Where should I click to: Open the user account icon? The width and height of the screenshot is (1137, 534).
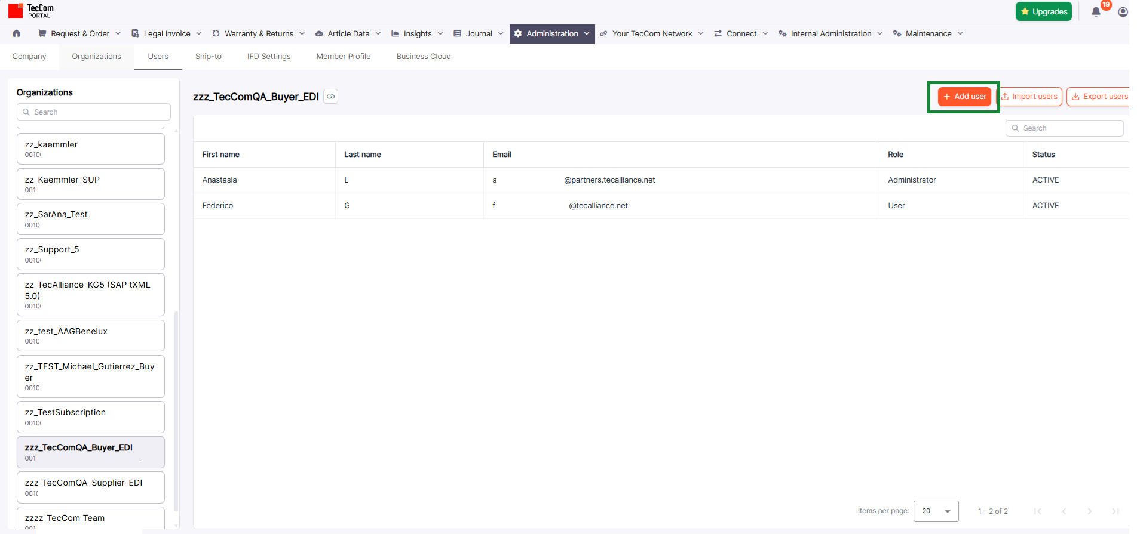[1123, 11]
